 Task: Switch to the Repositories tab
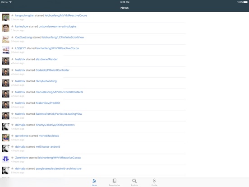coord(114,182)
